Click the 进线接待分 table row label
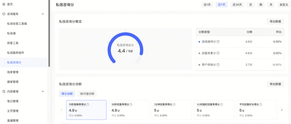Screen dimensions: 291x124 click(x=209, y=42)
